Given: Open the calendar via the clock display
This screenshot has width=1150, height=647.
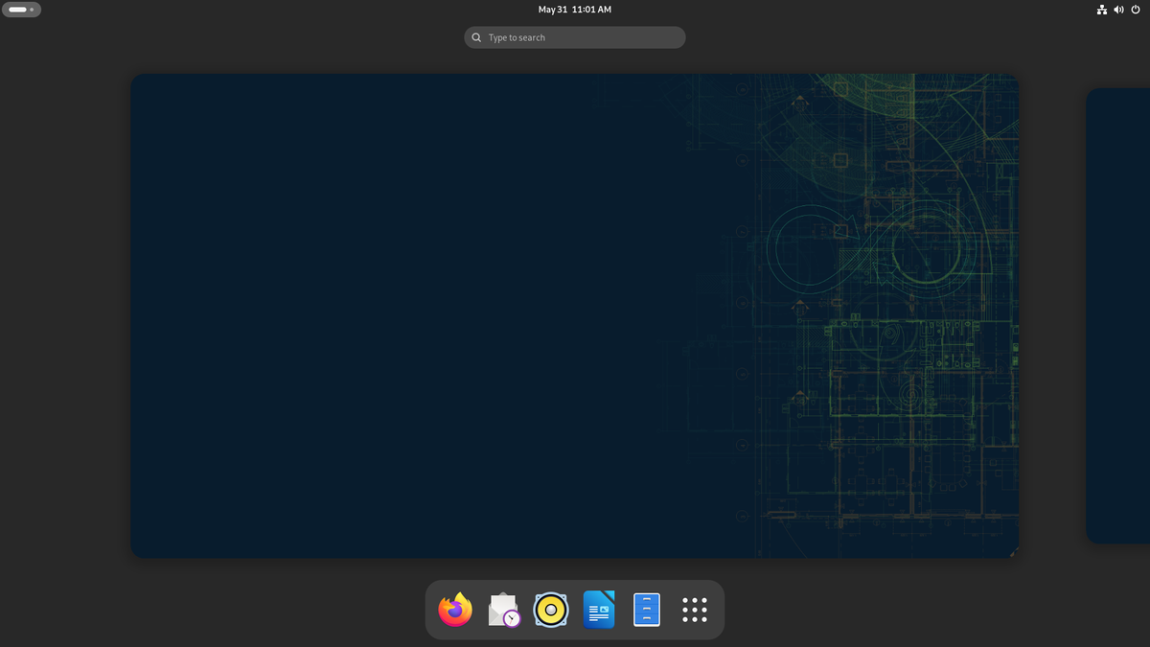Looking at the screenshot, I should pos(574,10).
